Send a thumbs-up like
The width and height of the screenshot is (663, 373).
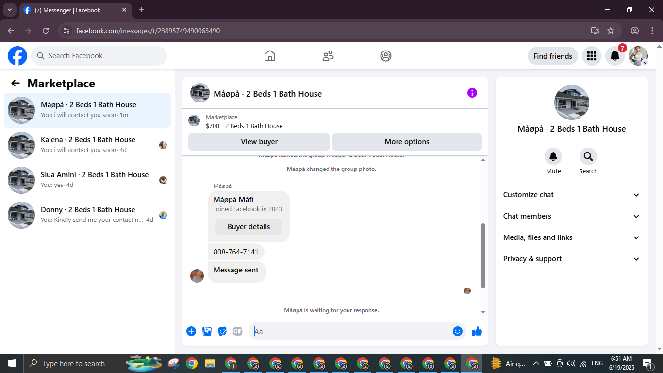477,331
